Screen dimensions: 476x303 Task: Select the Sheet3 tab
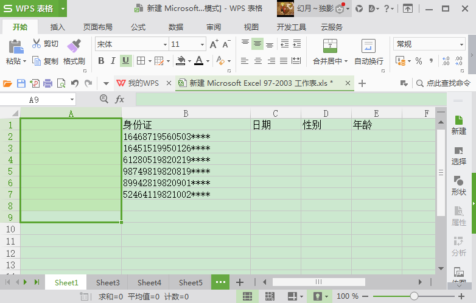[108, 282]
